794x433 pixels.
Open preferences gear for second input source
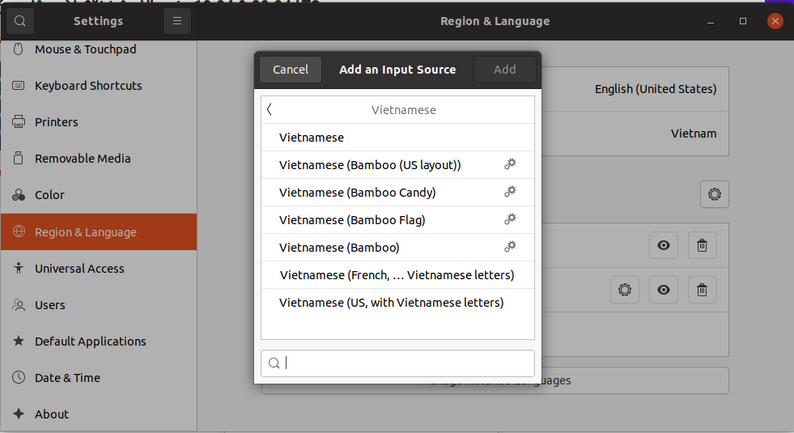(x=624, y=289)
